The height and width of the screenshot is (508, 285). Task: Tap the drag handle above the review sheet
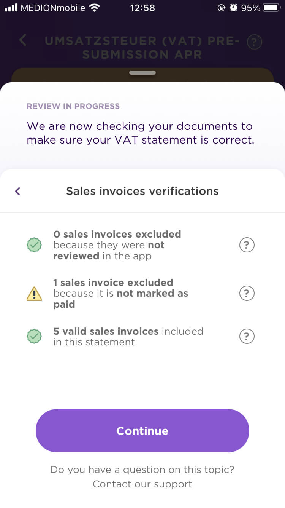point(142,72)
